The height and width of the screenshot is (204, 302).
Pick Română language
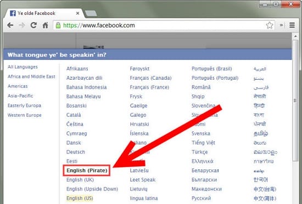tap(201, 87)
